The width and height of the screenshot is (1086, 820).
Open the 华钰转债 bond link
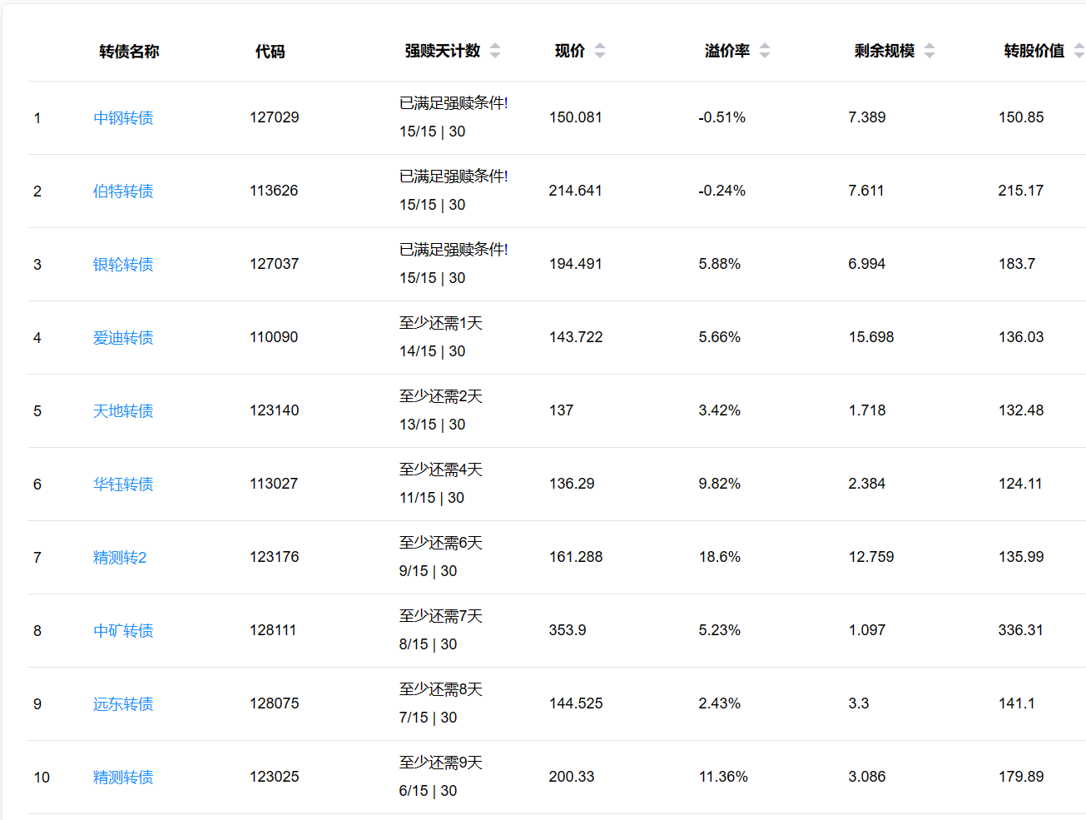[x=123, y=485]
